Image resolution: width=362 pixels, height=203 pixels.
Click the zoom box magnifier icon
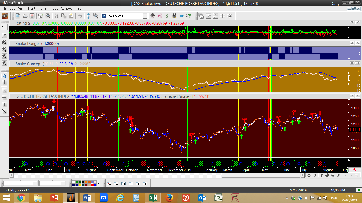point(95,16)
